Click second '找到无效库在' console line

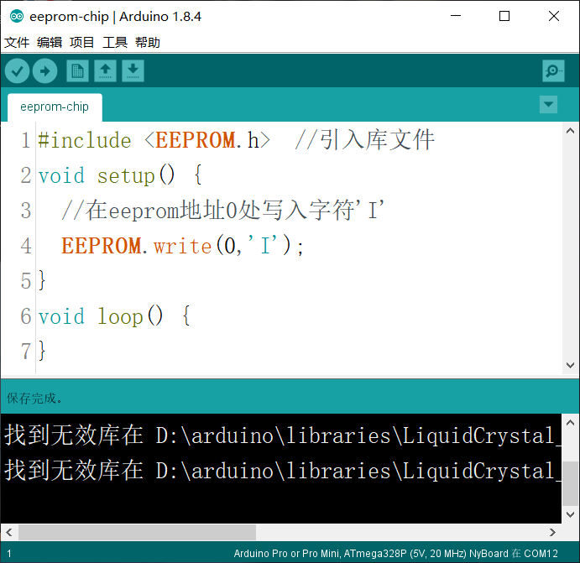[283, 471]
